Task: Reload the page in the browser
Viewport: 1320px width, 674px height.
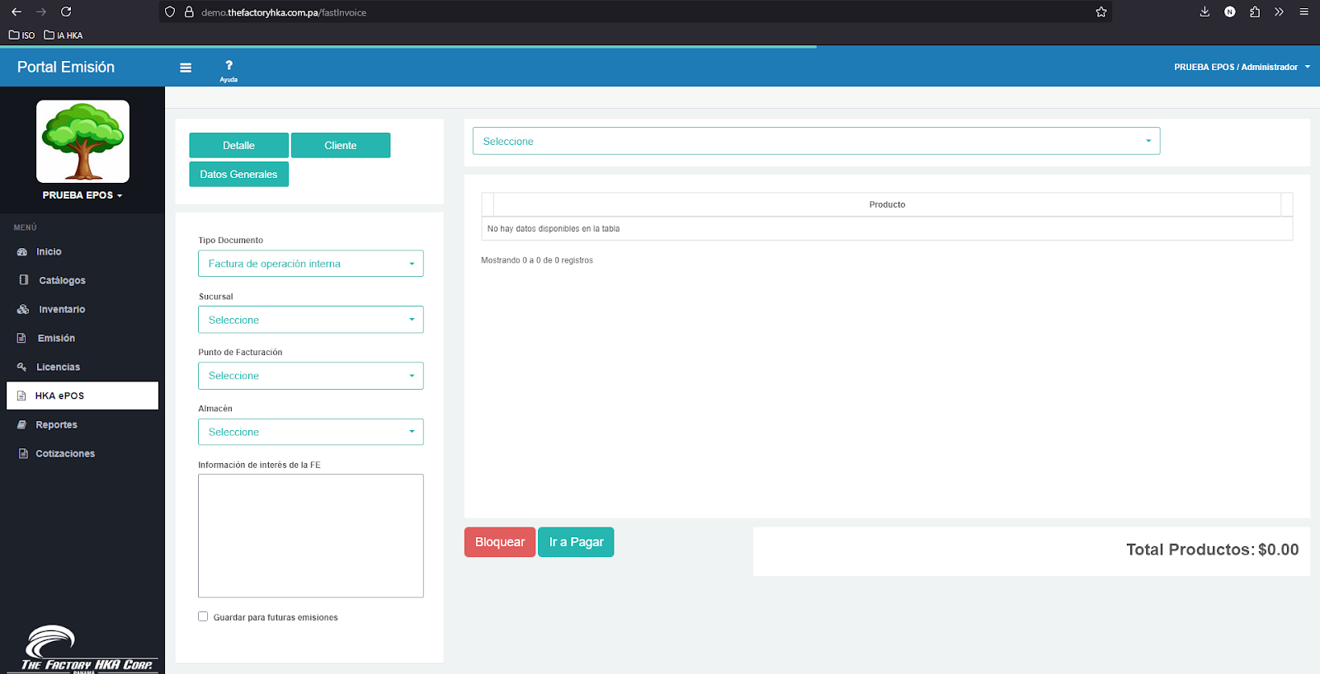Action: (x=66, y=12)
